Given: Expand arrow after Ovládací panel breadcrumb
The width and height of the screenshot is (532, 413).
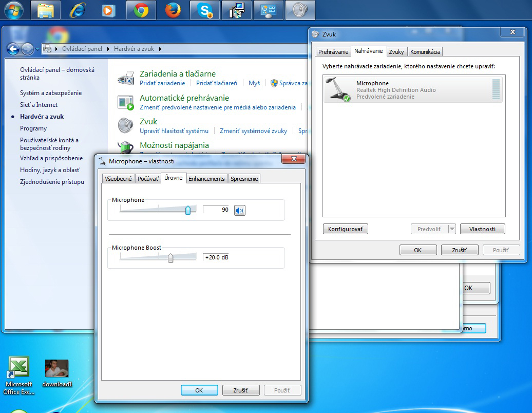Looking at the screenshot, I should pos(108,49).
